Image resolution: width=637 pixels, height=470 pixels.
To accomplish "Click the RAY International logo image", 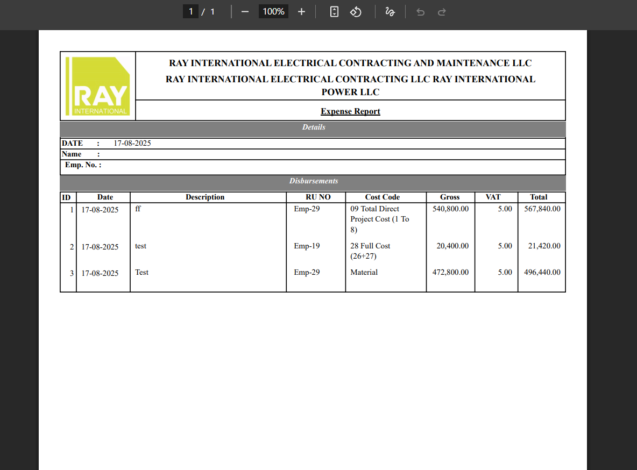I will 97,86.
